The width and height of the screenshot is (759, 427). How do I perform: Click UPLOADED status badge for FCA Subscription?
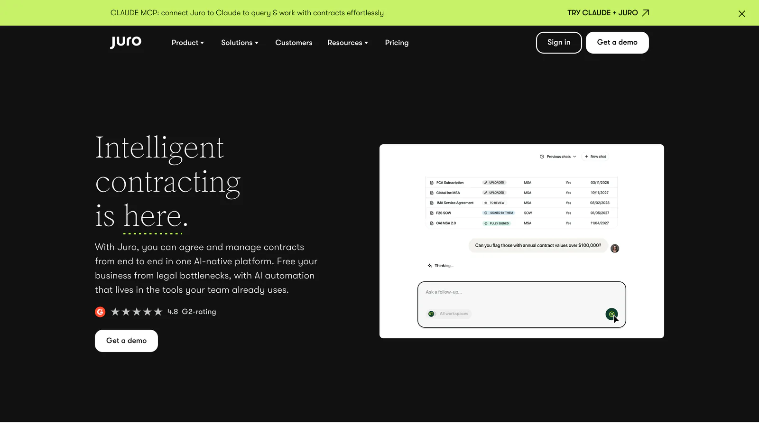494,183
